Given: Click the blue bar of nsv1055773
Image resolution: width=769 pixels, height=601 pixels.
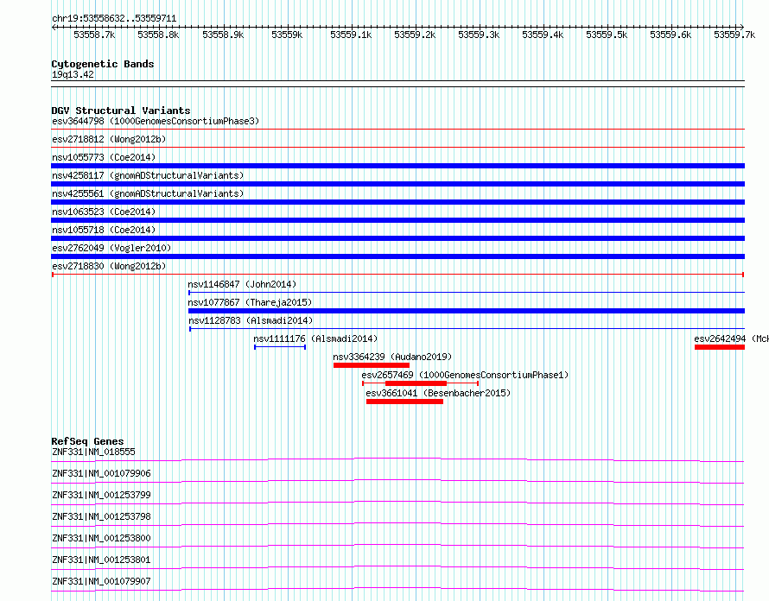Looking at the screenshot, I should [x=397, y=166].
